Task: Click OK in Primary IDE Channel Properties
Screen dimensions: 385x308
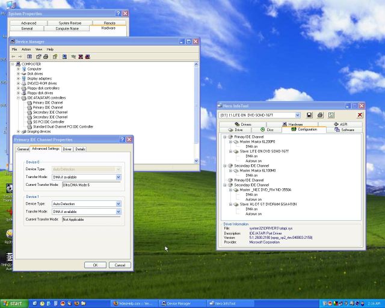Action: tap(95, 265)
